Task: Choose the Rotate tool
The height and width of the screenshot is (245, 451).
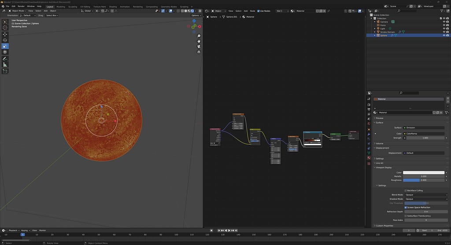Action: click(5, 40)
